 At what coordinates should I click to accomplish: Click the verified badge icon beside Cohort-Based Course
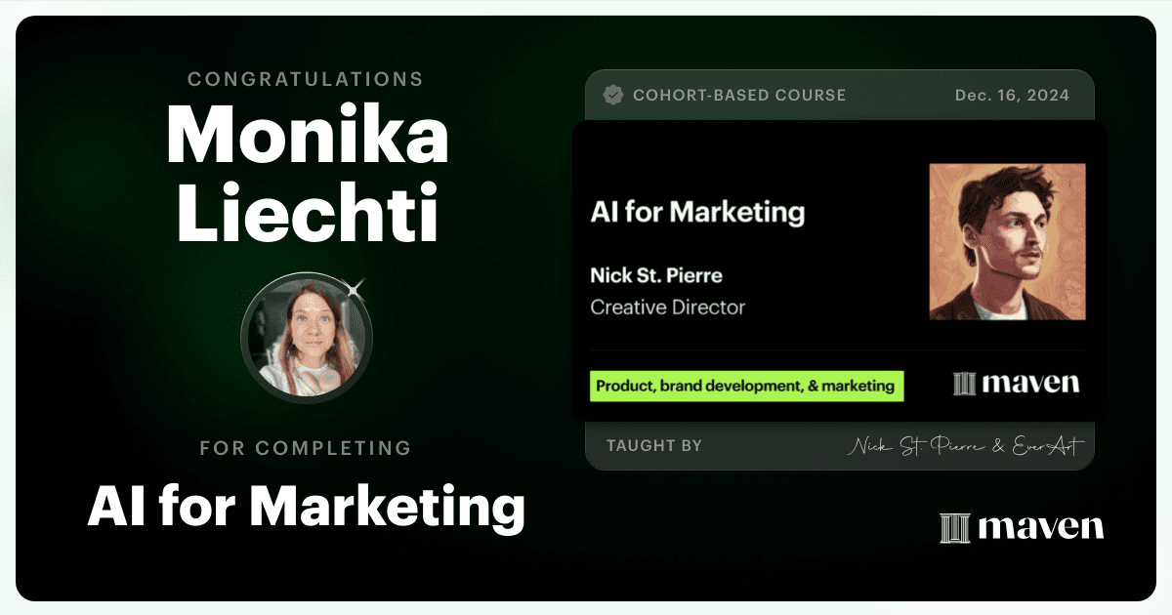613,96
